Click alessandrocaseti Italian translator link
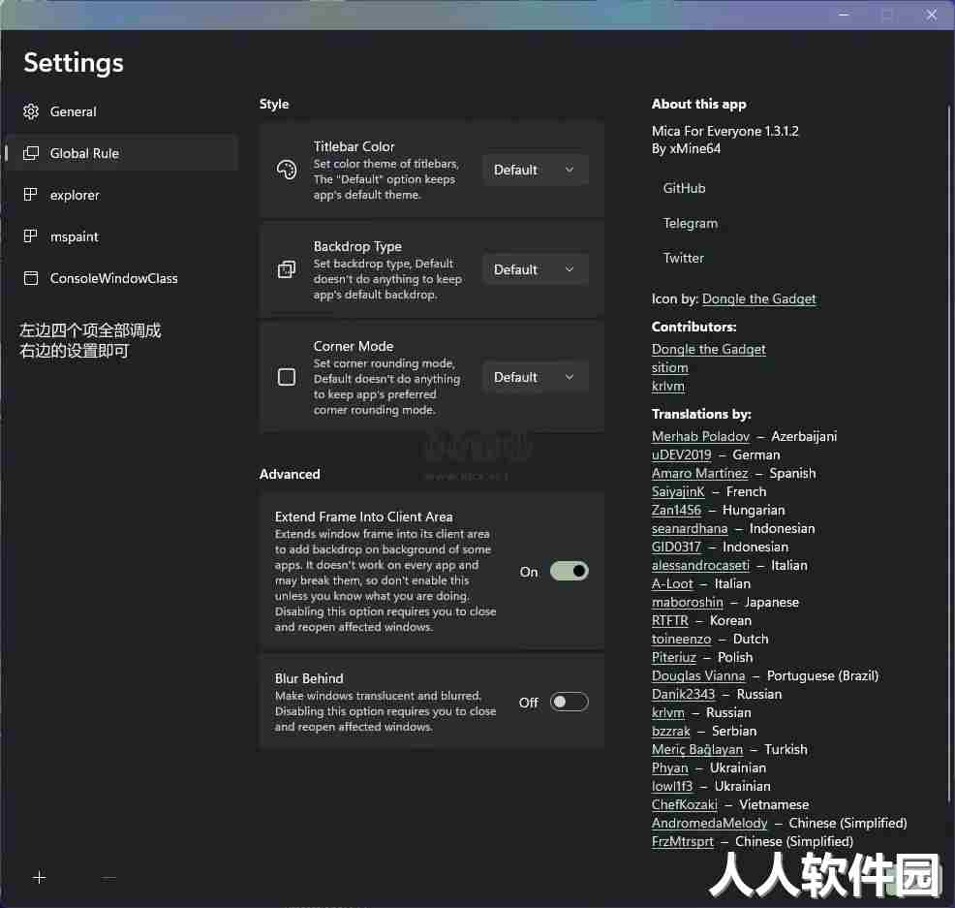This screenshot has height=908, width=955. (700, 565)
